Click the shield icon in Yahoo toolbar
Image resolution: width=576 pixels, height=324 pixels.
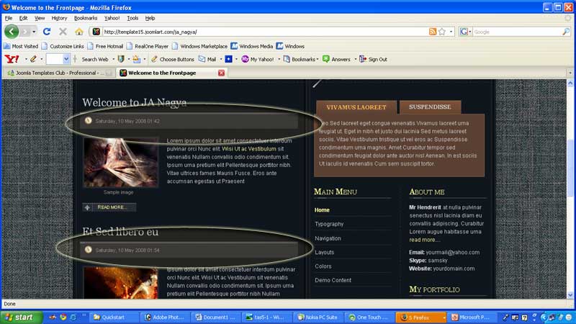[121, 59]
